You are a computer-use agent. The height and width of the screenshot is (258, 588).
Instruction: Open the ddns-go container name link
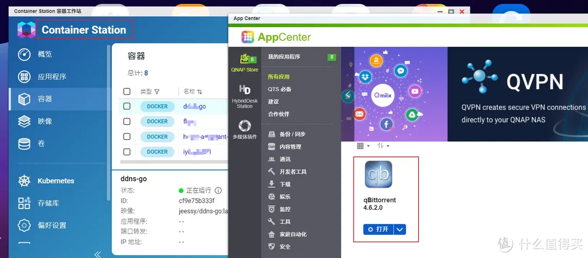194,106
